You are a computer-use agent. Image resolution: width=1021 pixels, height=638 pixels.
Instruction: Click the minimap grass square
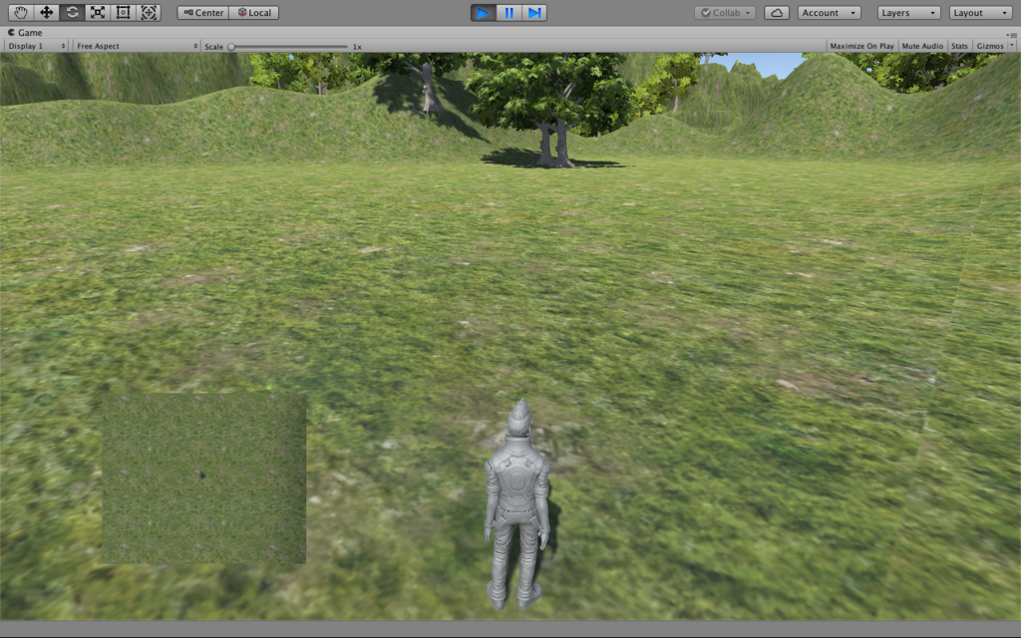203,478
